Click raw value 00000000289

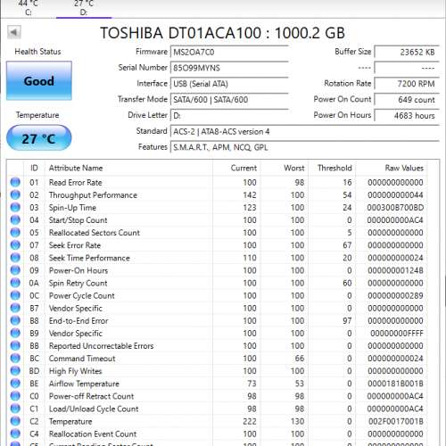pyautogui.click(x=395, y=295)
